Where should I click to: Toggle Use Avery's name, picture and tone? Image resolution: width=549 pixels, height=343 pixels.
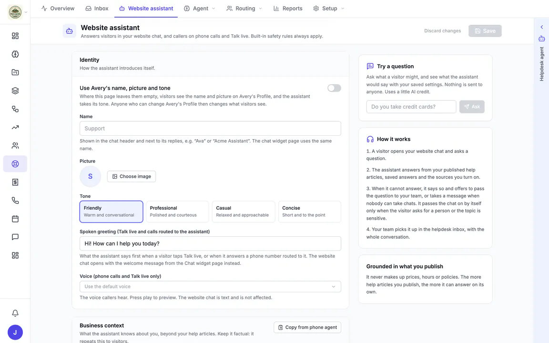pos(334,88)
